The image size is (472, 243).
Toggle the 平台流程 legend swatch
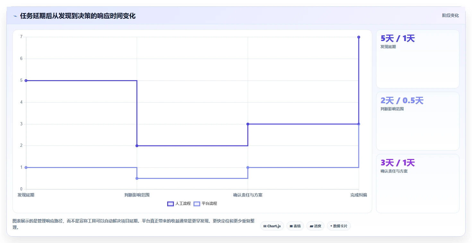(x=197, y=204)
